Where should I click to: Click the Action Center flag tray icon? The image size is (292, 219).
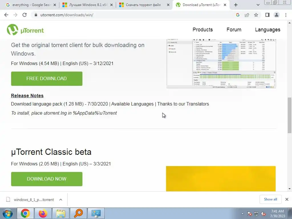point(250,214)
